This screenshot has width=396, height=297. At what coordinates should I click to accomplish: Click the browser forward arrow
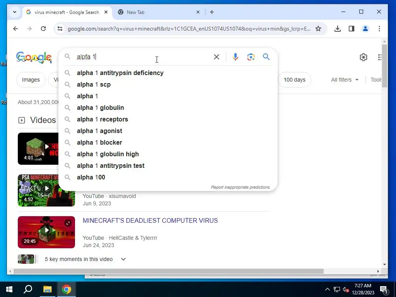tap(29, 29)
